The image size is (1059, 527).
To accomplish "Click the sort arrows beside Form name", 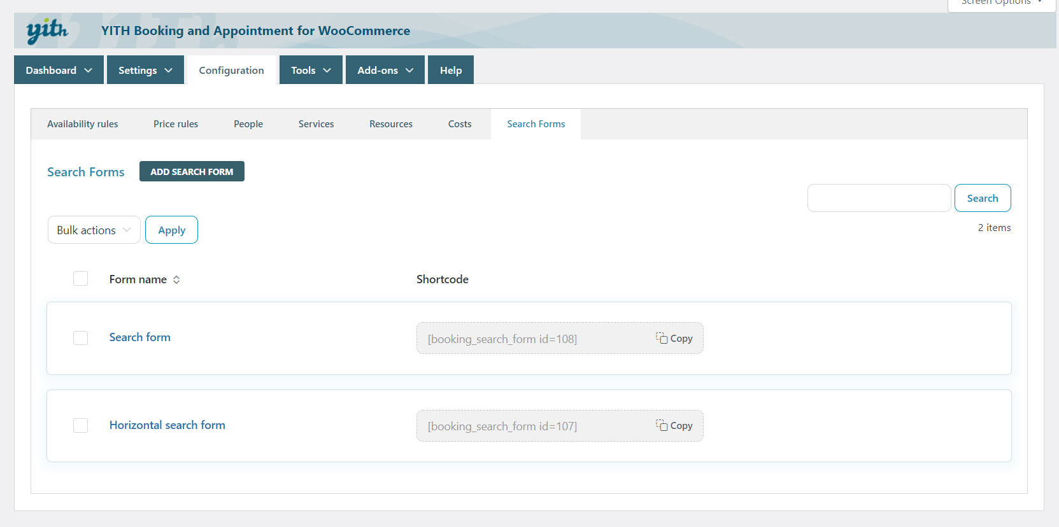I will tap(176, 279).
